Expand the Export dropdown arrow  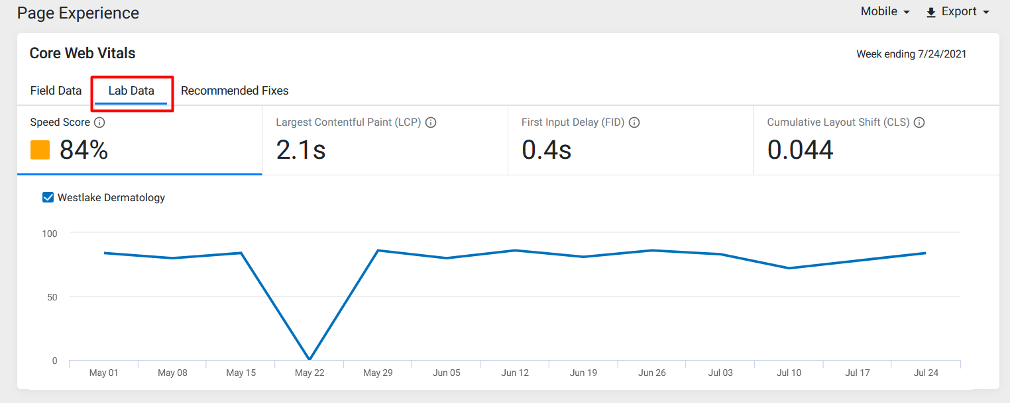(x=986, y=13)
